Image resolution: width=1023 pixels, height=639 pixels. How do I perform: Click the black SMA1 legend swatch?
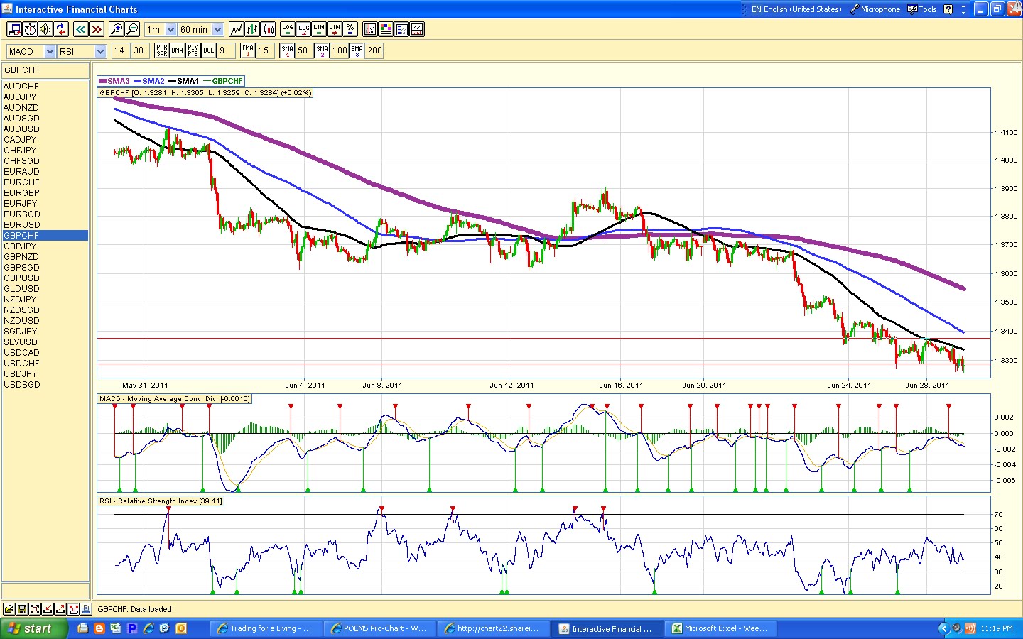pos(172,81)
